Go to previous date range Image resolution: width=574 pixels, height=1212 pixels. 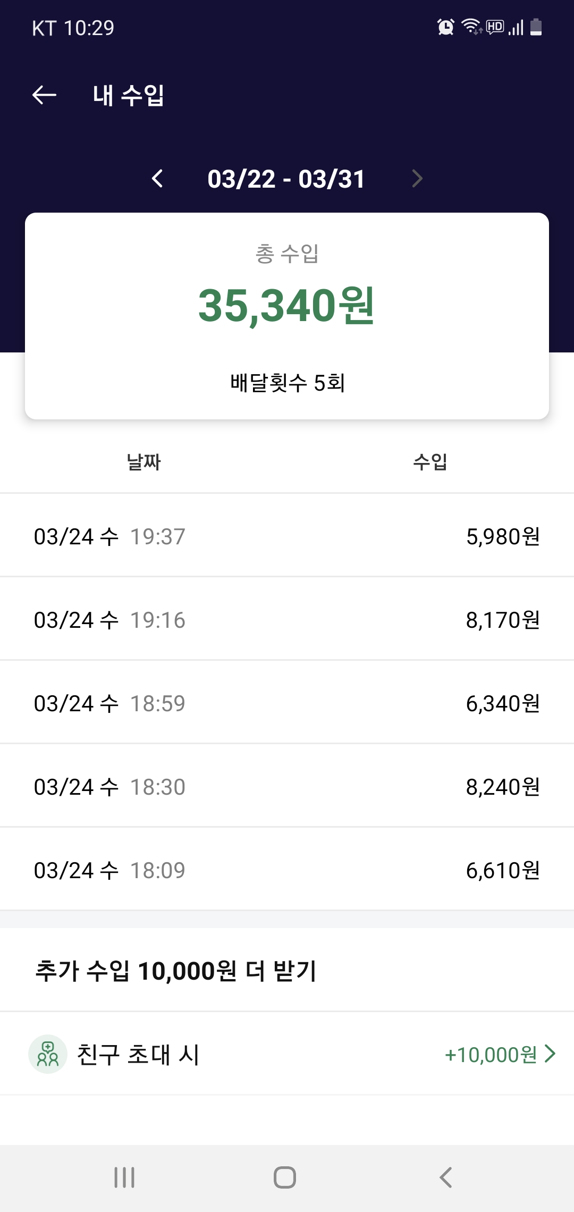[x=157, y=179]
